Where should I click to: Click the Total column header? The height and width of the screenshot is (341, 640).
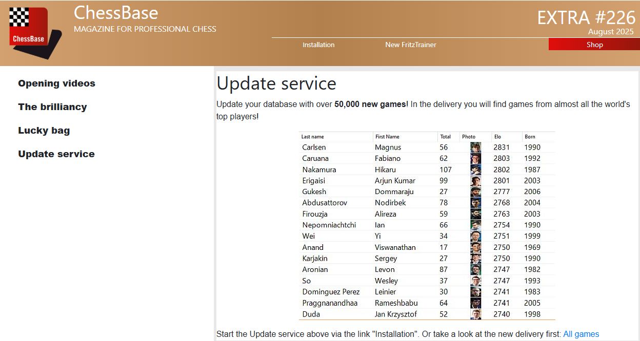point(445,137)
